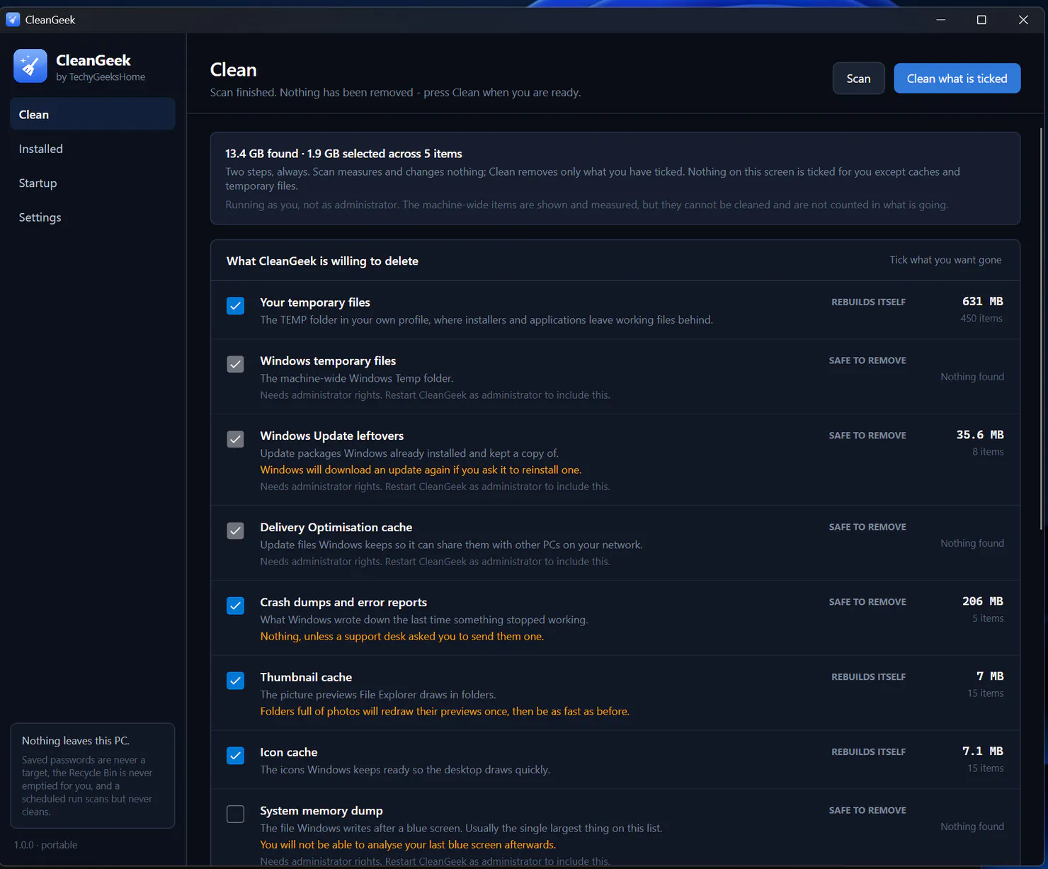
Task: Select the '206 MB' size value
Action: tap(982, 601)
